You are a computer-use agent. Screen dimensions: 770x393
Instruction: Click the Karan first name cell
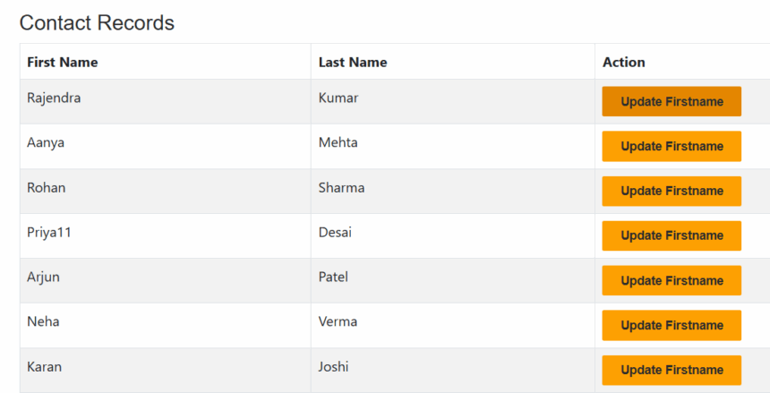coord(45,367)
